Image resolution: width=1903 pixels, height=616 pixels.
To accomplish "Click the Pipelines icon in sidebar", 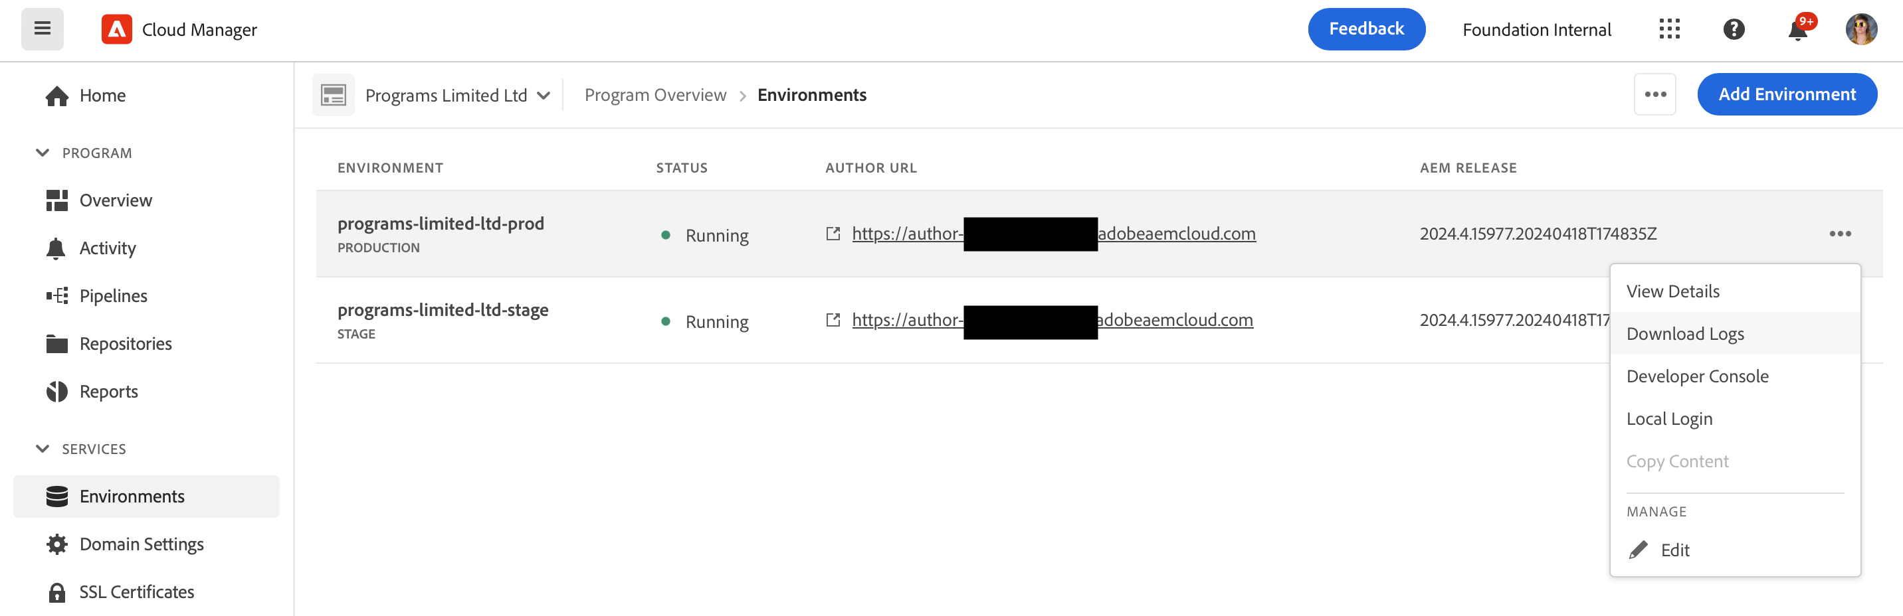I will [57, 296].
